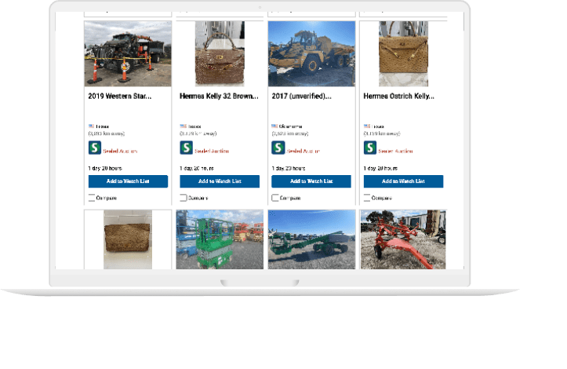Screen dimensions: 567x369
Task: Add Hermes Ostrich Kelly to Watch List
Action: (x=404, y=181)
